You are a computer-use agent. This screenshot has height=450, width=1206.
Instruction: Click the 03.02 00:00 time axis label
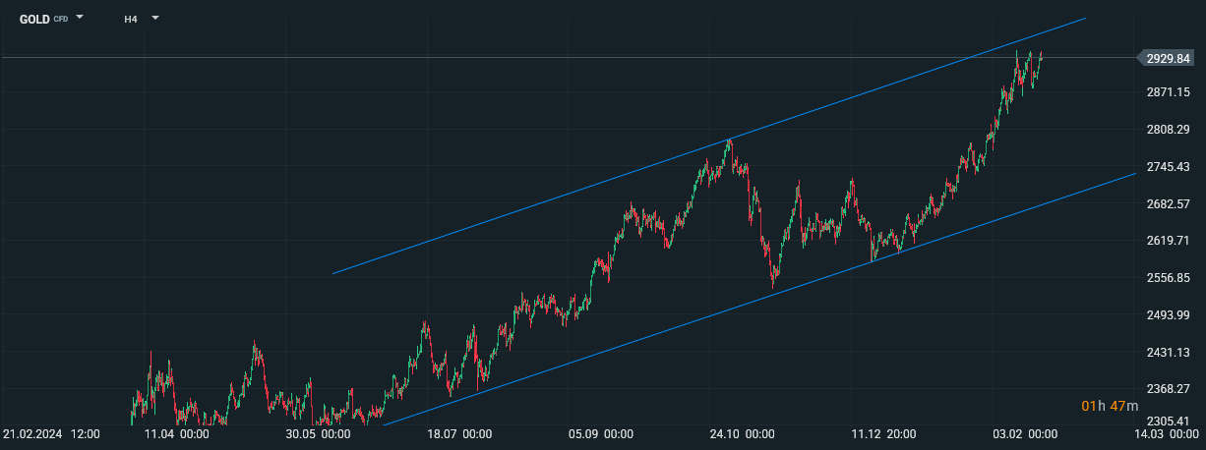point(1025,433)
